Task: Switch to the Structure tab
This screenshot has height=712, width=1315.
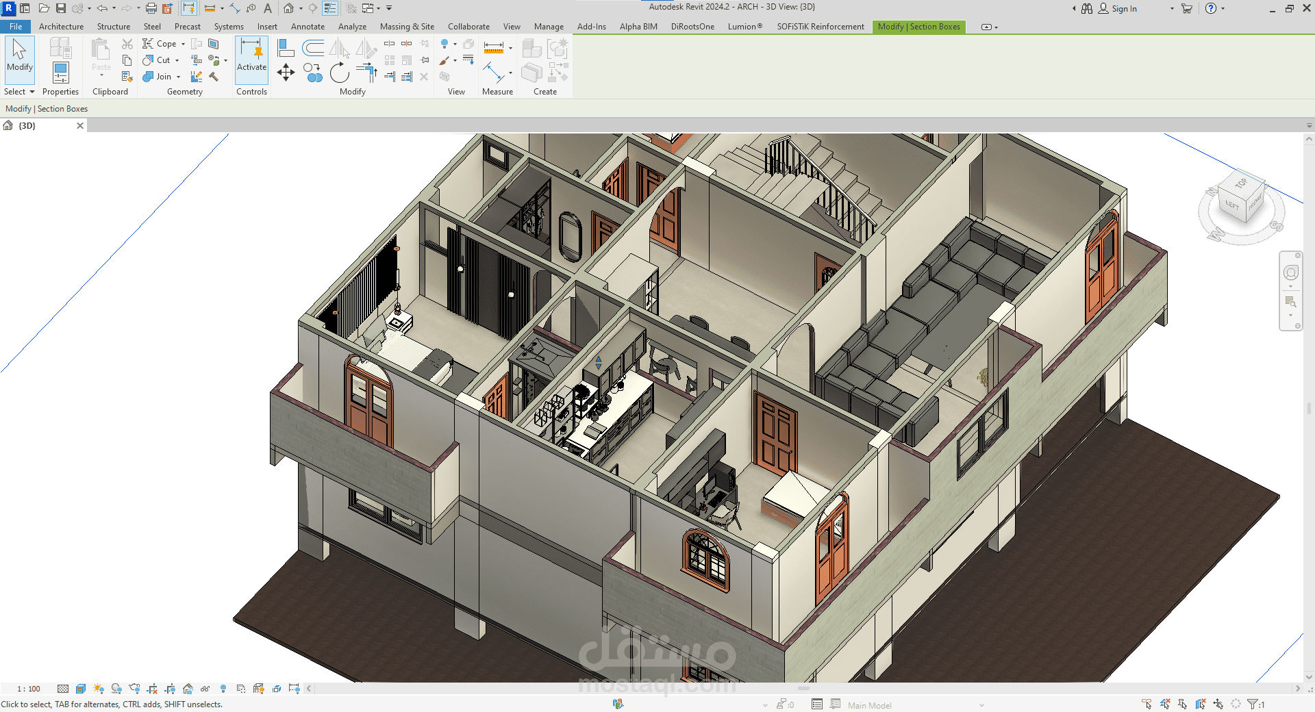Action: click(113, 27)
